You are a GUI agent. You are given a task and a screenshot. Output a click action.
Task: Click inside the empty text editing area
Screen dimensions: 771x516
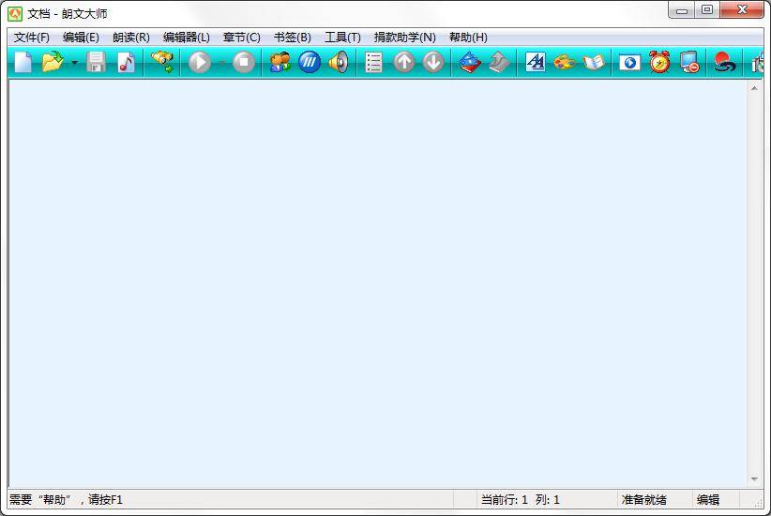[378, 284]
